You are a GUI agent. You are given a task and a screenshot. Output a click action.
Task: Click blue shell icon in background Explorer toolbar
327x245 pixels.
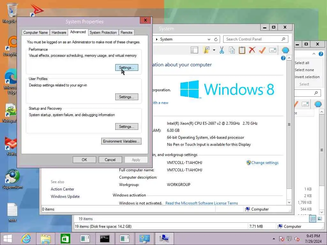click(x=318, y=104)
